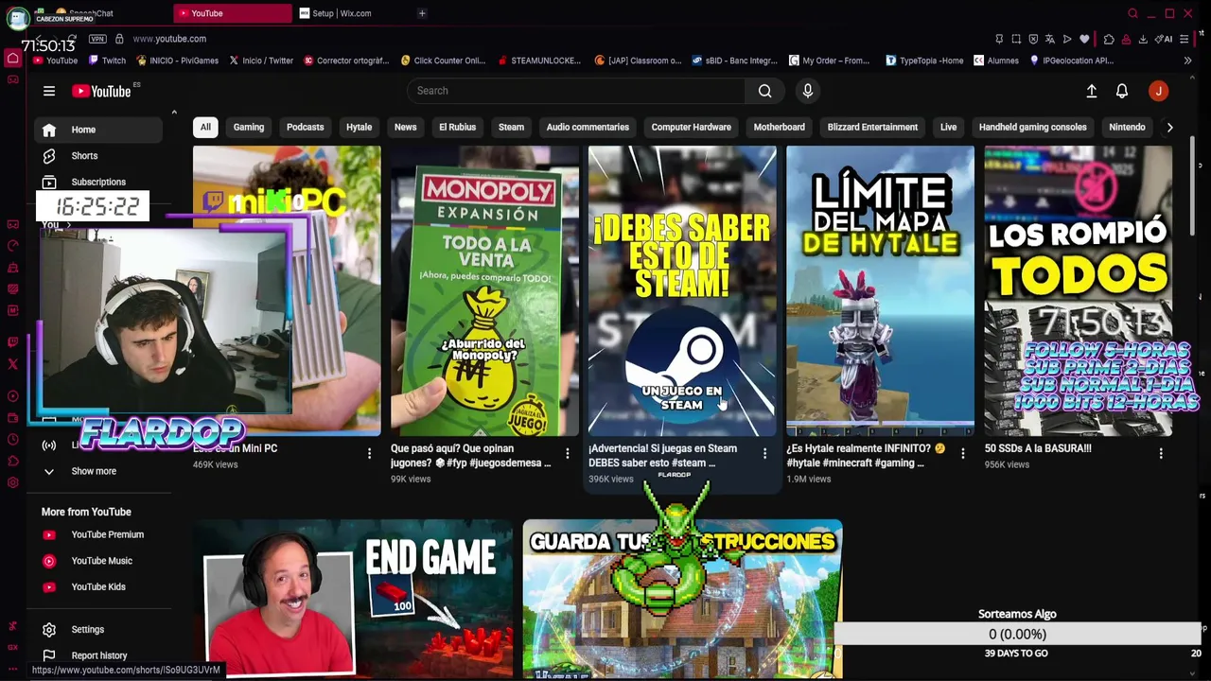Open the STEAMUNLOCKE... bookmark
The width and height of the screenshot is (1211, 681).
click(x=539, y=61)
